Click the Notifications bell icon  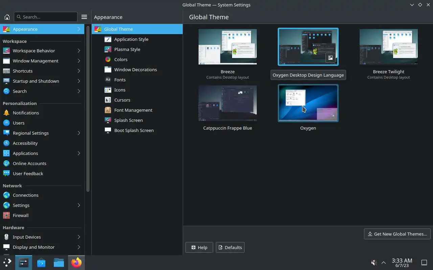coord(6,113)
